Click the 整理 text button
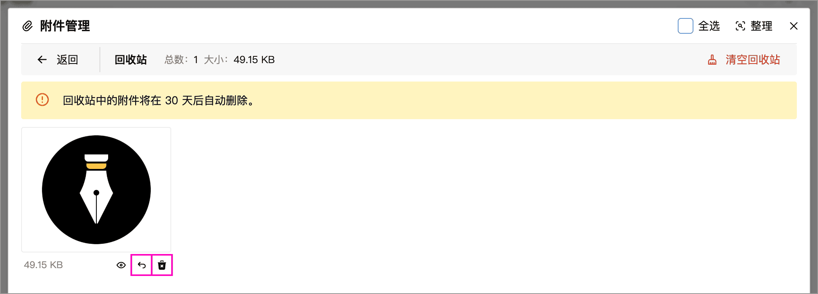Image resolution: width=818 pixels, height=294 pixels. click(x=761, y=26)
